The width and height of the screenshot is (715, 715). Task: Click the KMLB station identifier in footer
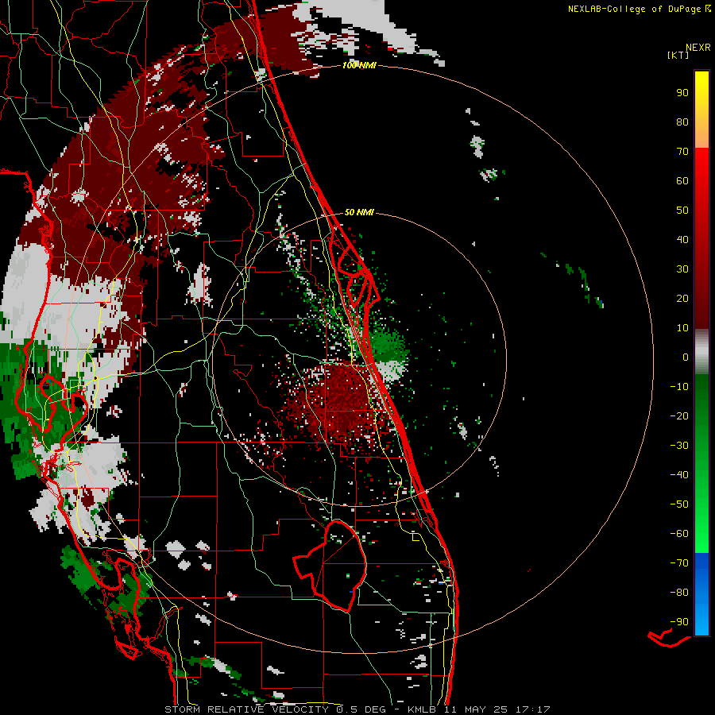pyautogui.click(x=421, y=709)
